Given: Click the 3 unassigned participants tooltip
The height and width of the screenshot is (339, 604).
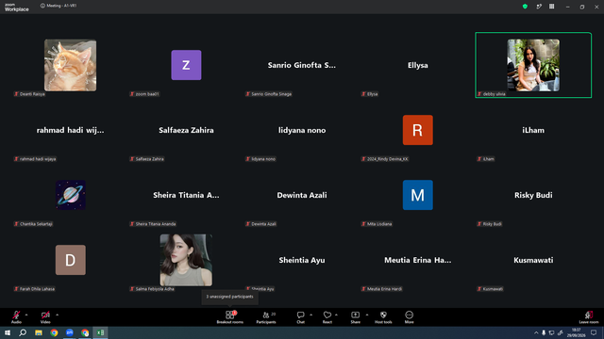Looking at the screenshot, I should 230,297.
